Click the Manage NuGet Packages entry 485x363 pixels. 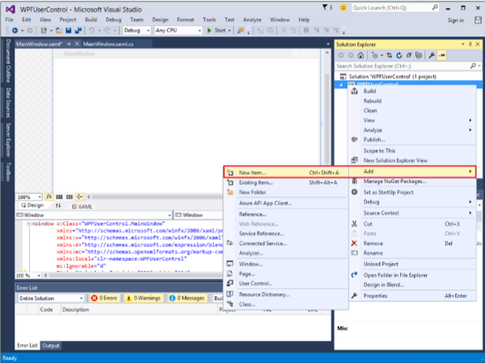pos(394,181)
